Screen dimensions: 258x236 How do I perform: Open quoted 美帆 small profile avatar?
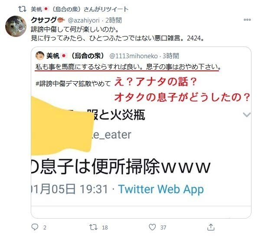tap(39, 56)
